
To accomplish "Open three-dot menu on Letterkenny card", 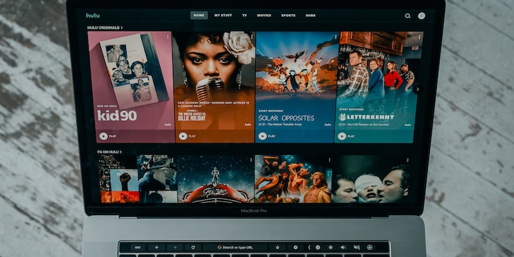I will pos(419,37).
